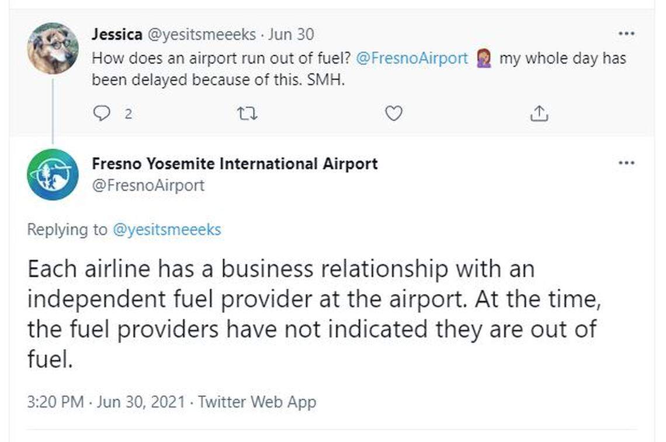The height and width of the screenshot is (442, 666).
Task: Open the more options menu on the airport's reply
Action: (x=626, y=164)
